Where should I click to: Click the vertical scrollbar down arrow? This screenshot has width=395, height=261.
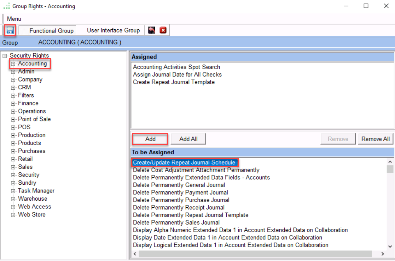coord(390,247)
